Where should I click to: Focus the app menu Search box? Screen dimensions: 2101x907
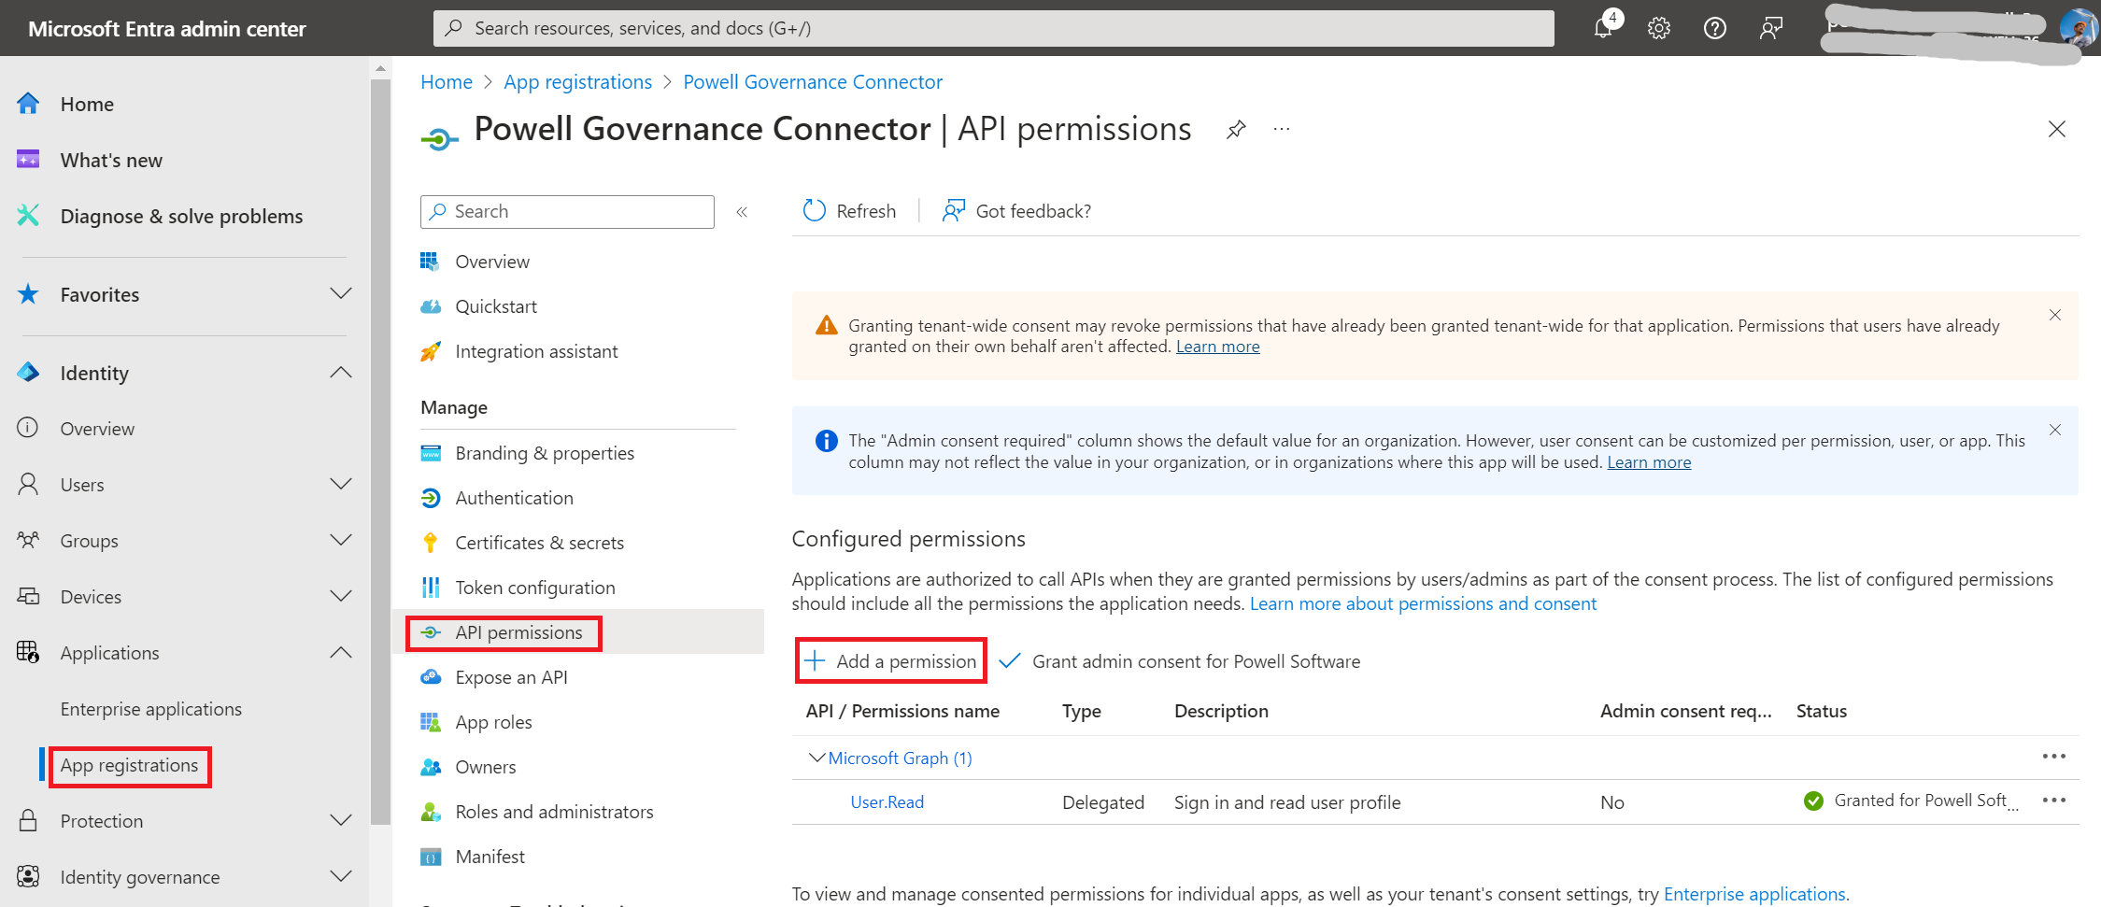point(567,211)
